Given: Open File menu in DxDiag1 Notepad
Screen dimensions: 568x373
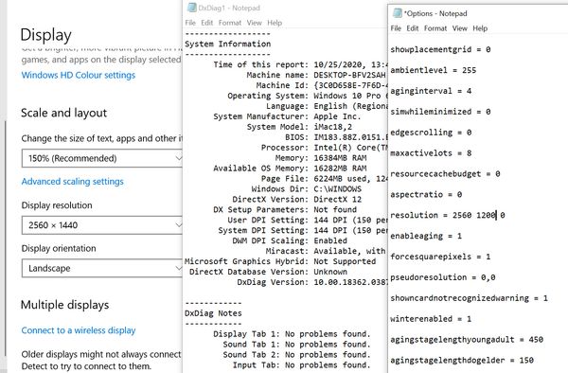Looking at the screenshot, I should pyautogui.click(x=190, y=23).
